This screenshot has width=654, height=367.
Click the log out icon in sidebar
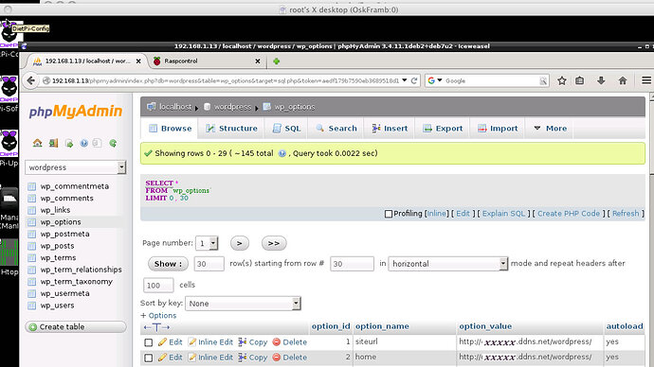pos(53,143)
